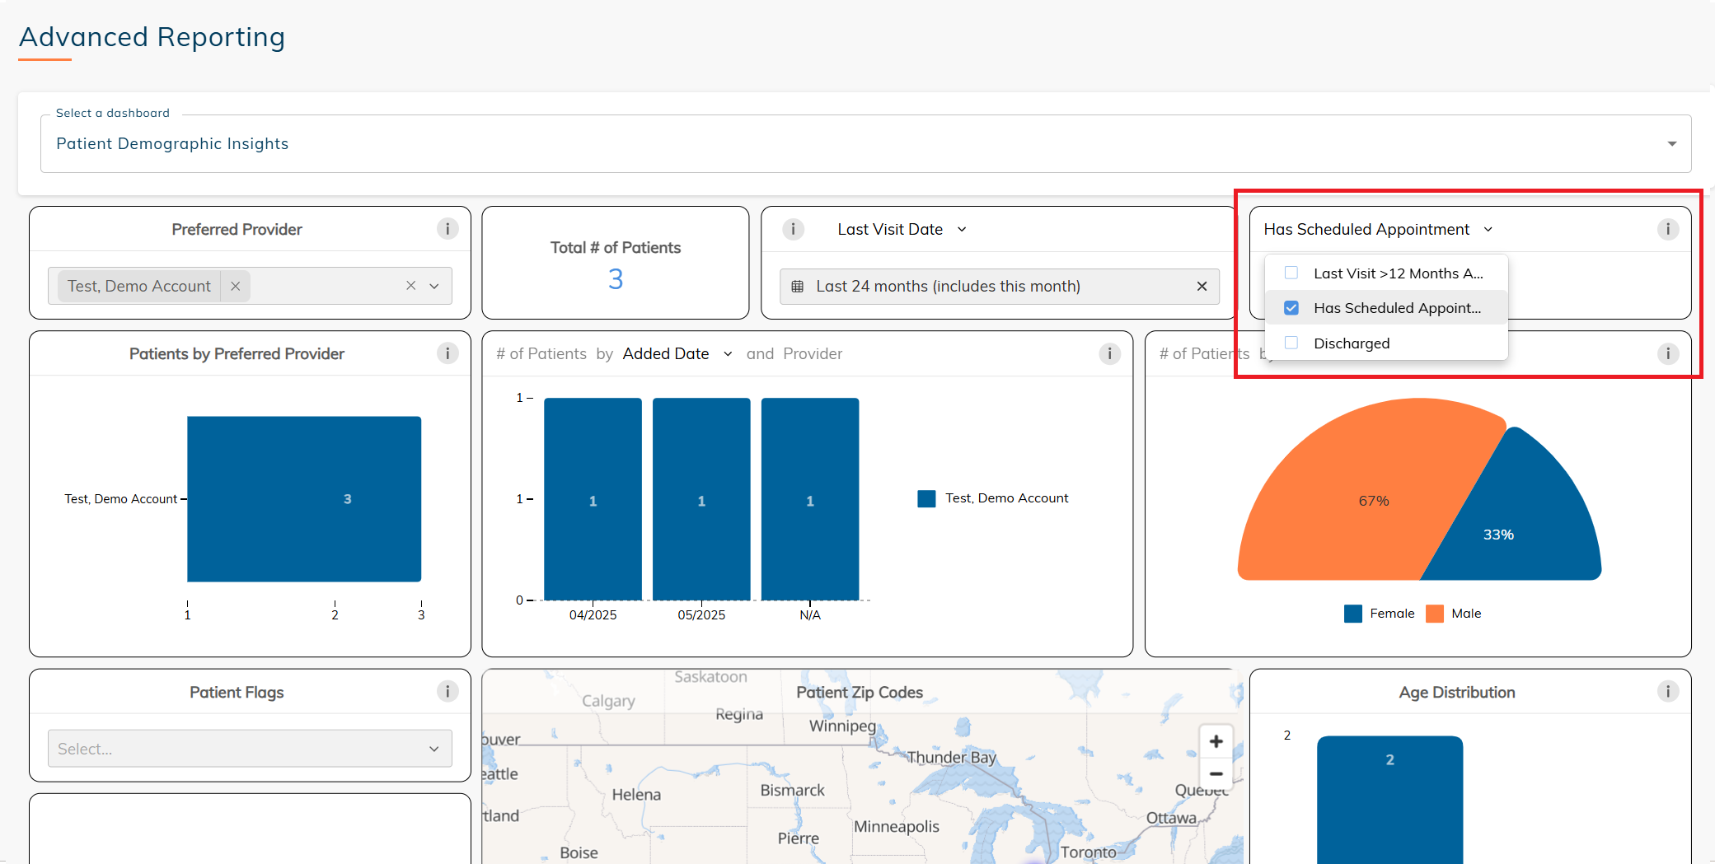The image size is (1715, 864).
Task: Uncheck Has Scheduled Appointment checkbox
Action: click(x=1291, y=308)
